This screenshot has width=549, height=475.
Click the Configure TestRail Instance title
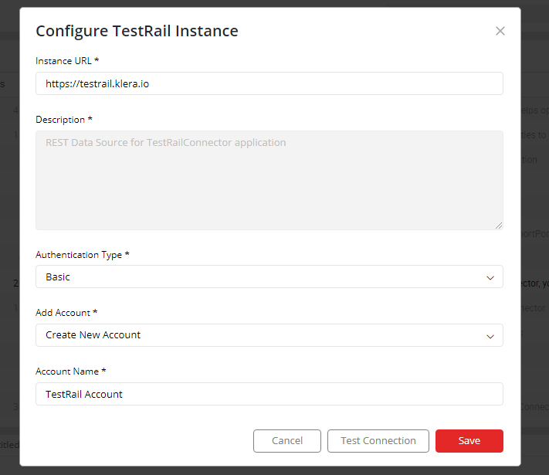click(x=137, y=31)
